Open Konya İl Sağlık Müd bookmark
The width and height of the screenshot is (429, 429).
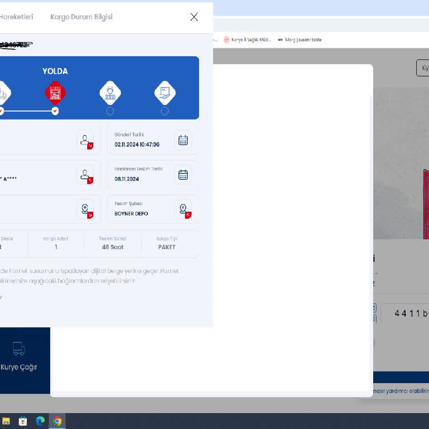[x=247, y=40]
